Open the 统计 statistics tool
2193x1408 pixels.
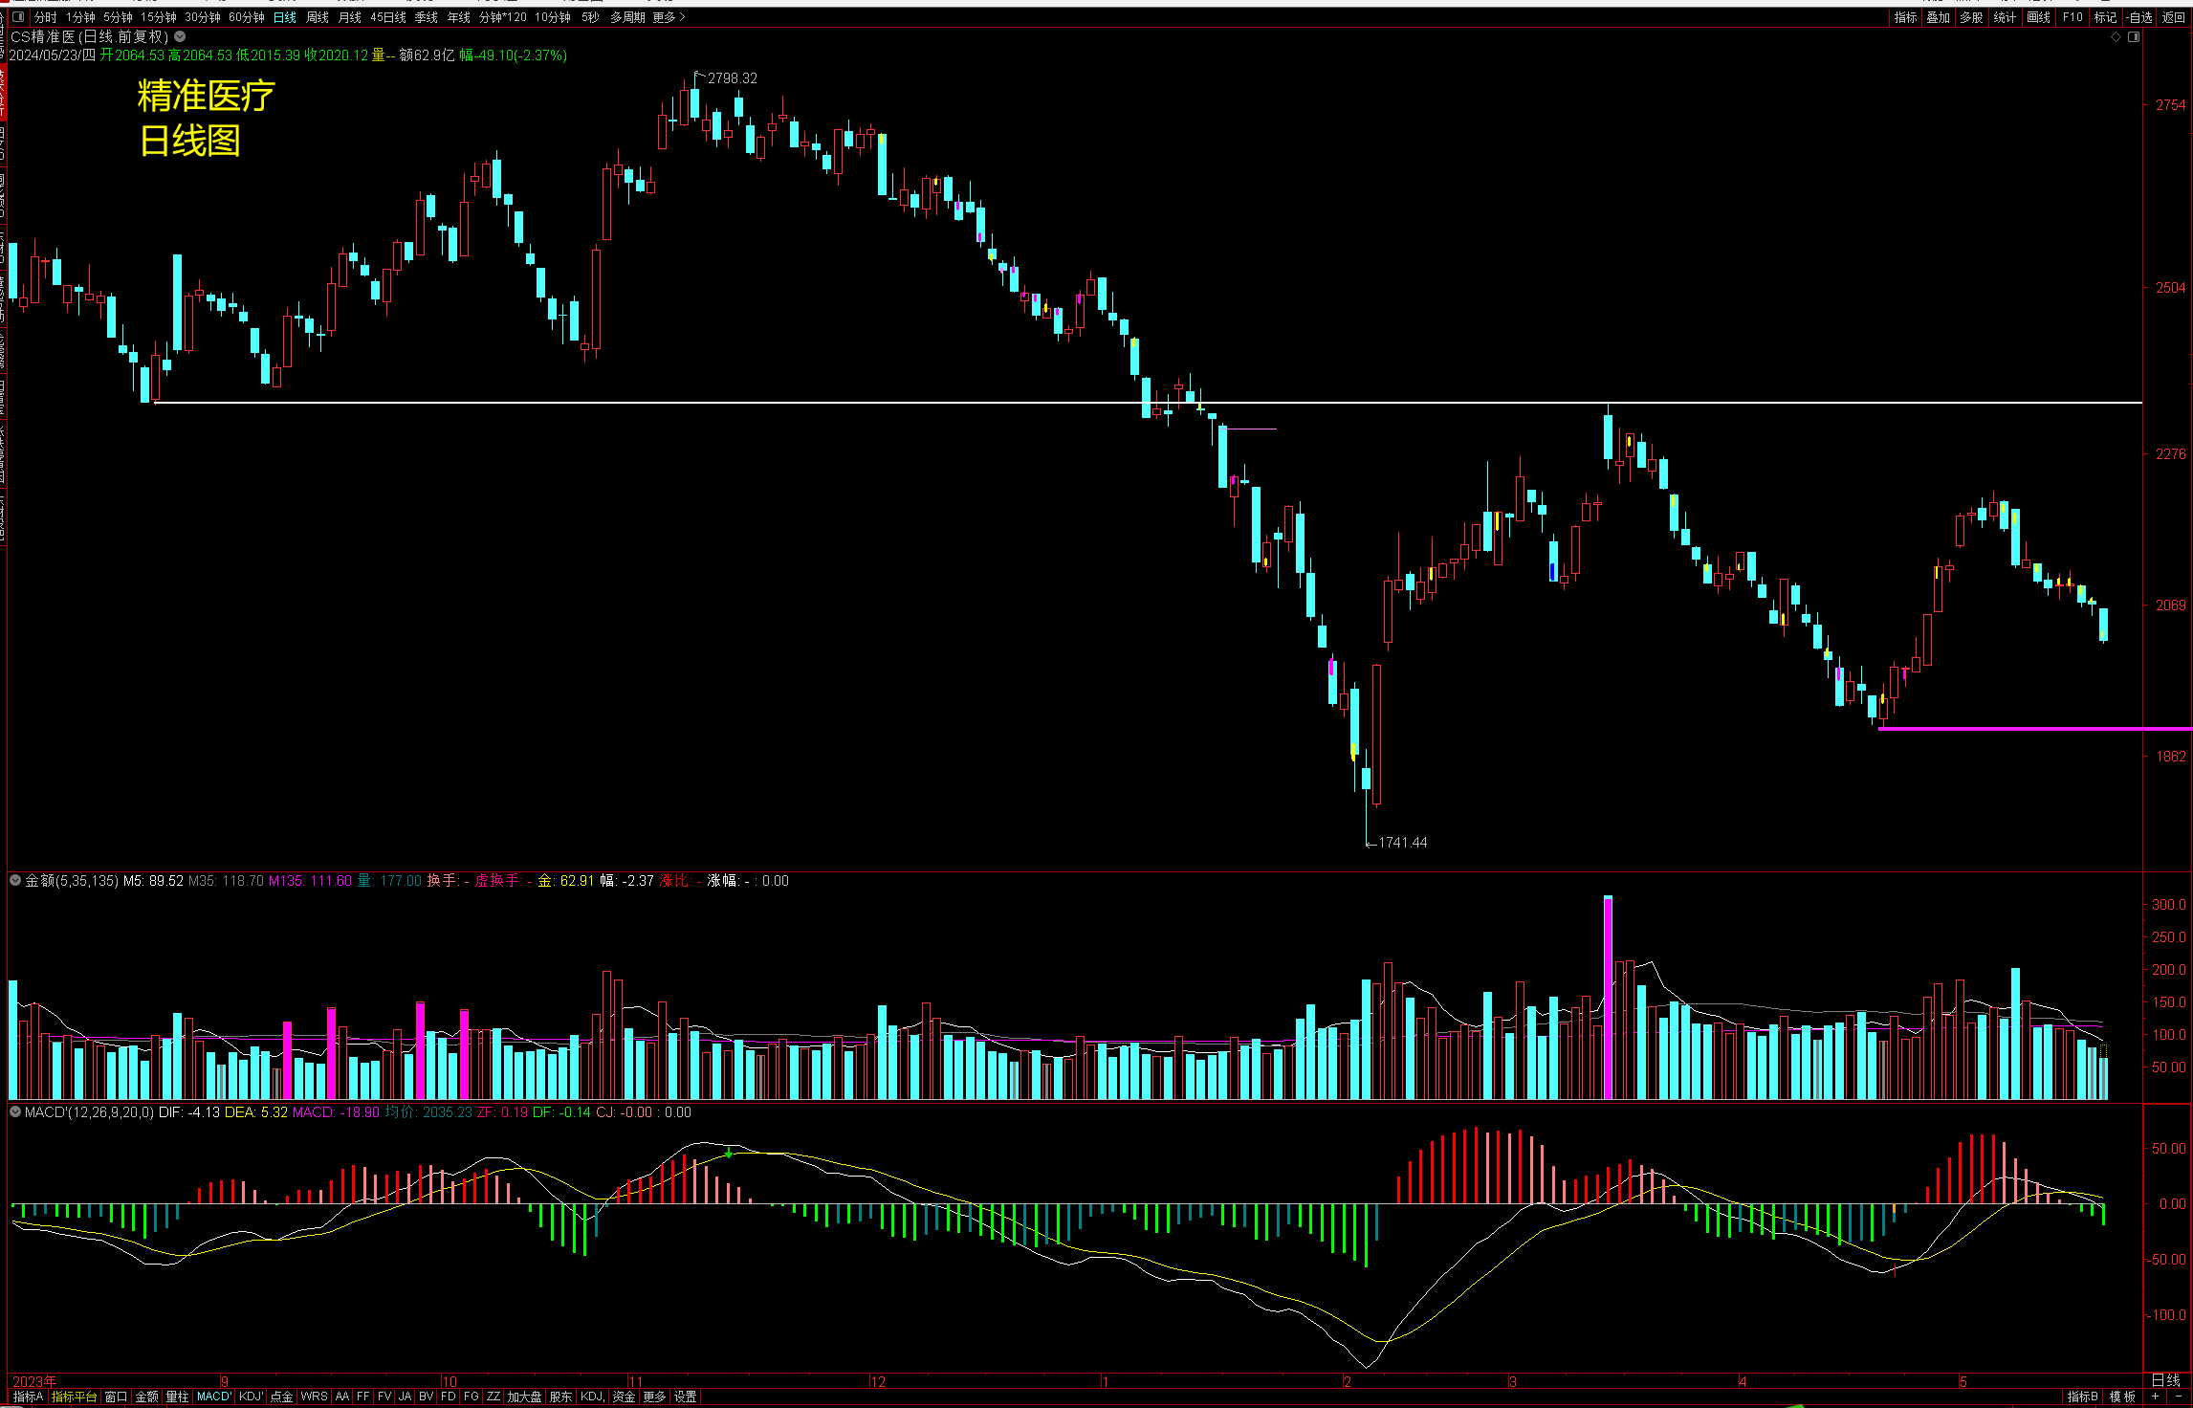click(x=2005, y=17)
